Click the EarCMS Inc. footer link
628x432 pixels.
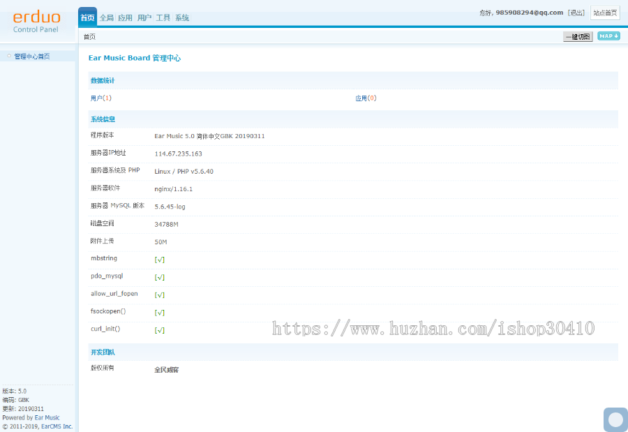[x=57, y=426]
